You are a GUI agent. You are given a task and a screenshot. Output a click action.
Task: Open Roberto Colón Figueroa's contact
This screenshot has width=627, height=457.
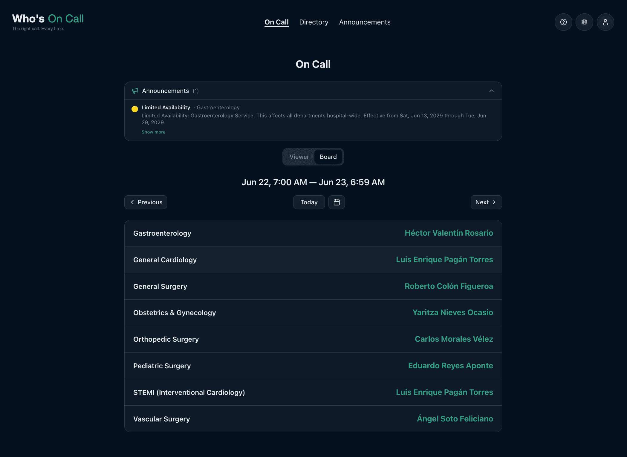(449, 286)
